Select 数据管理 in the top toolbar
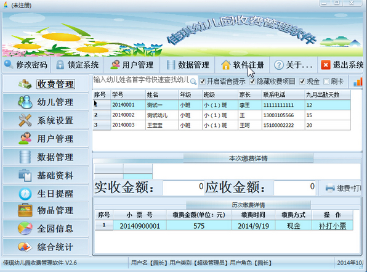 coord(188,65)
